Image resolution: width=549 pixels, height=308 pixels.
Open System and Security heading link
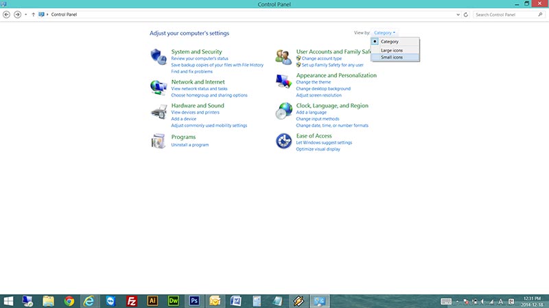pyautogui.click(x=196, y=52)
